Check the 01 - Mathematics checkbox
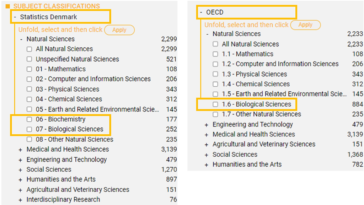This screenshot has height=205, width=364. (x=30, y=69)
